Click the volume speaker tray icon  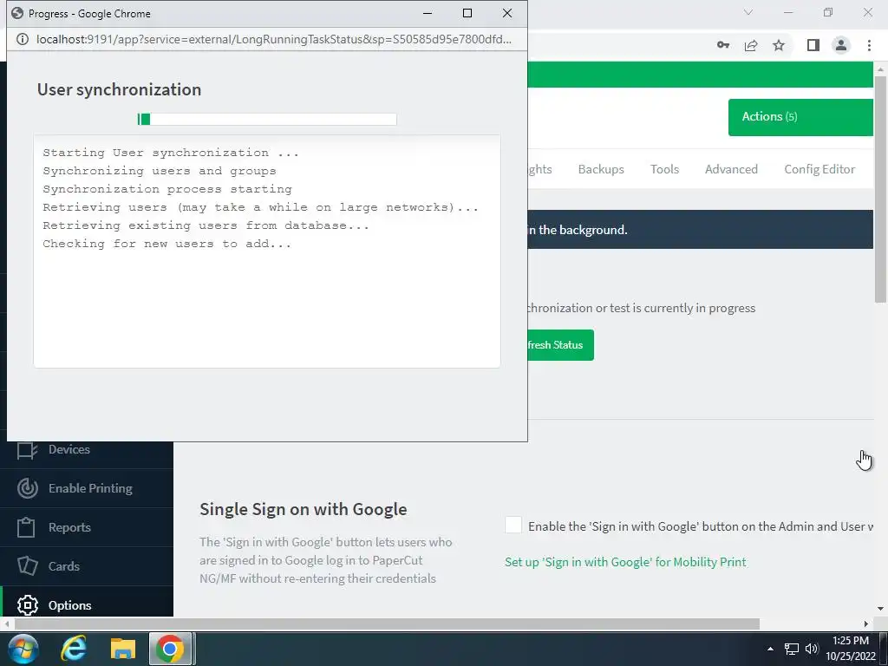[811, 649]
